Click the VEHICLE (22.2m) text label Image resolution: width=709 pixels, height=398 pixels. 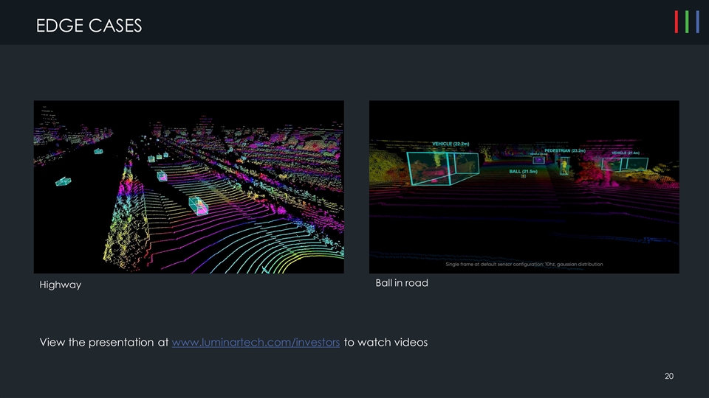pos(451,144)
